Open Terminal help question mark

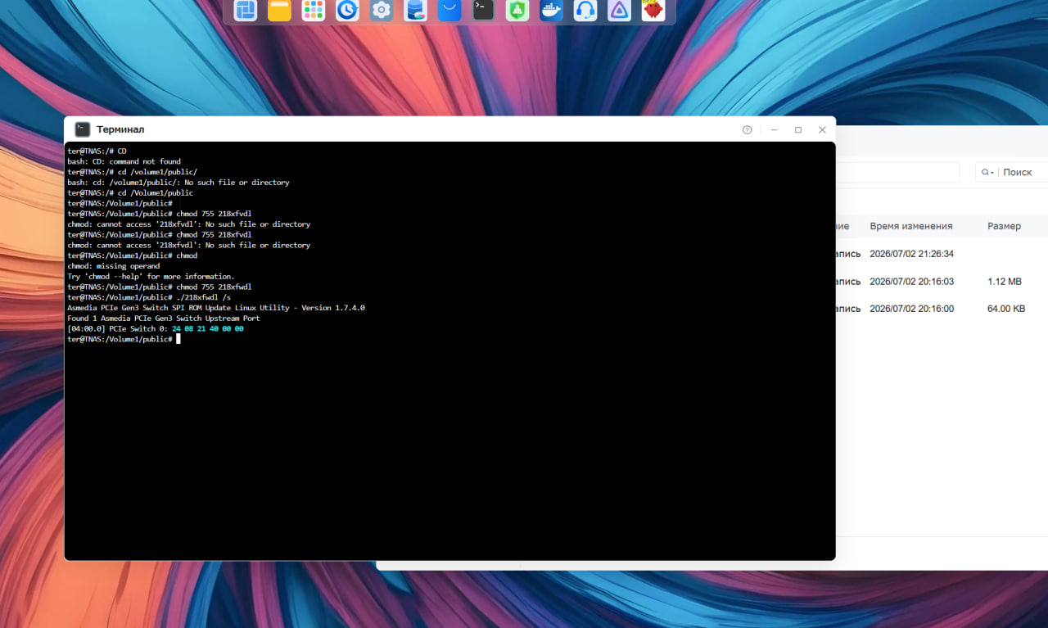tap(747, 129)
